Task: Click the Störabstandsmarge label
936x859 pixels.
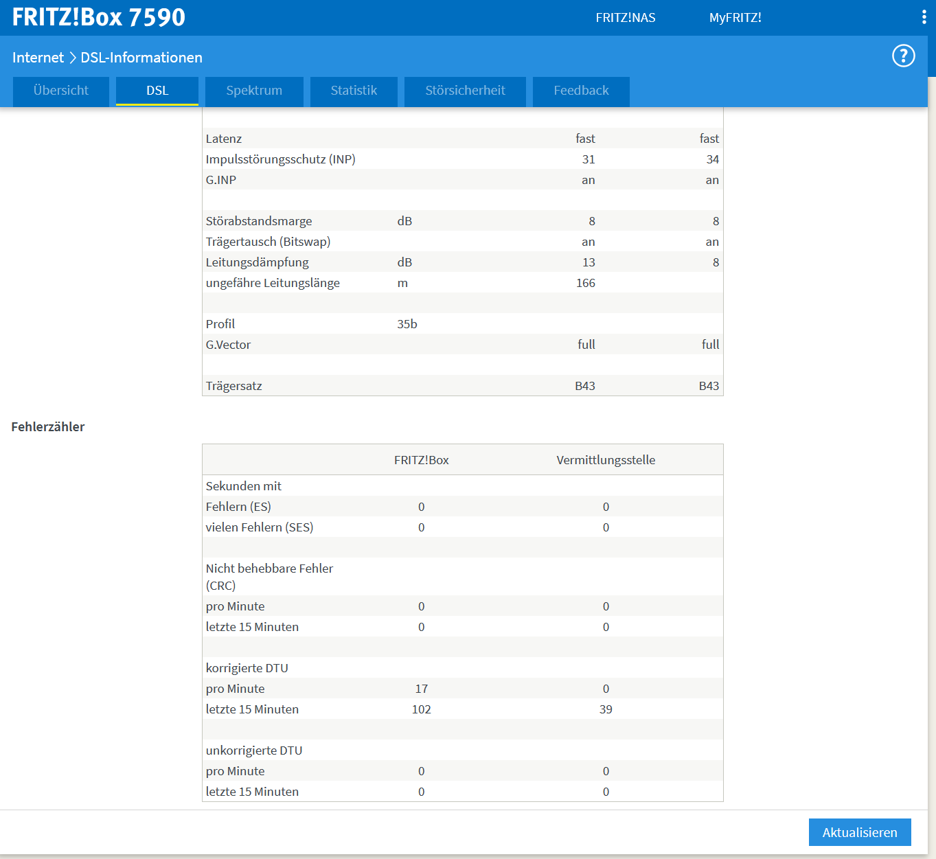Action: click(x=259, y=221)
